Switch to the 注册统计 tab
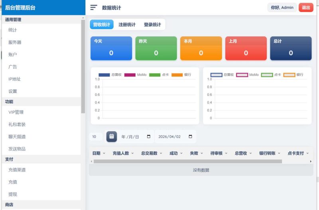Screen dimensions: 319x210 click(127, 25)
